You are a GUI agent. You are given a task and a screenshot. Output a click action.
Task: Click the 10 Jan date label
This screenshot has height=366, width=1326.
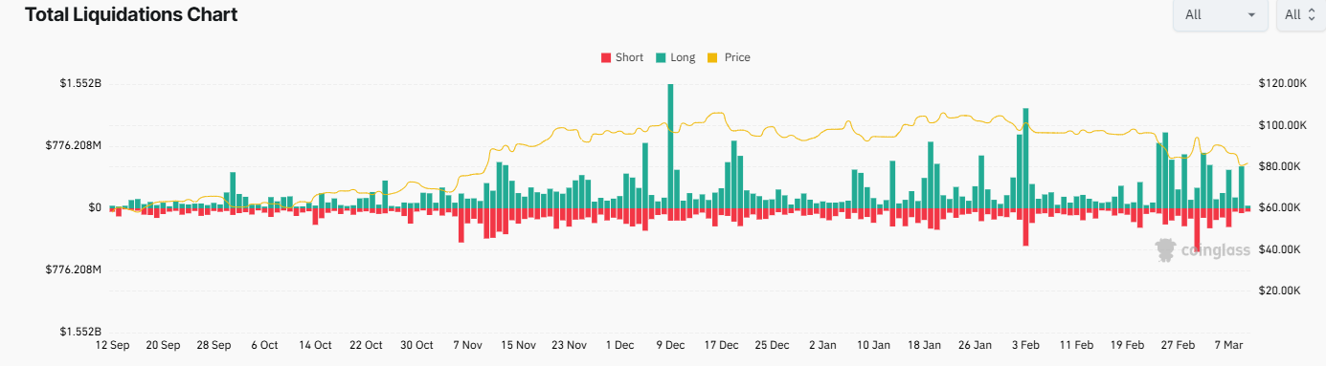pyautogui.click(x=873, y=345)
